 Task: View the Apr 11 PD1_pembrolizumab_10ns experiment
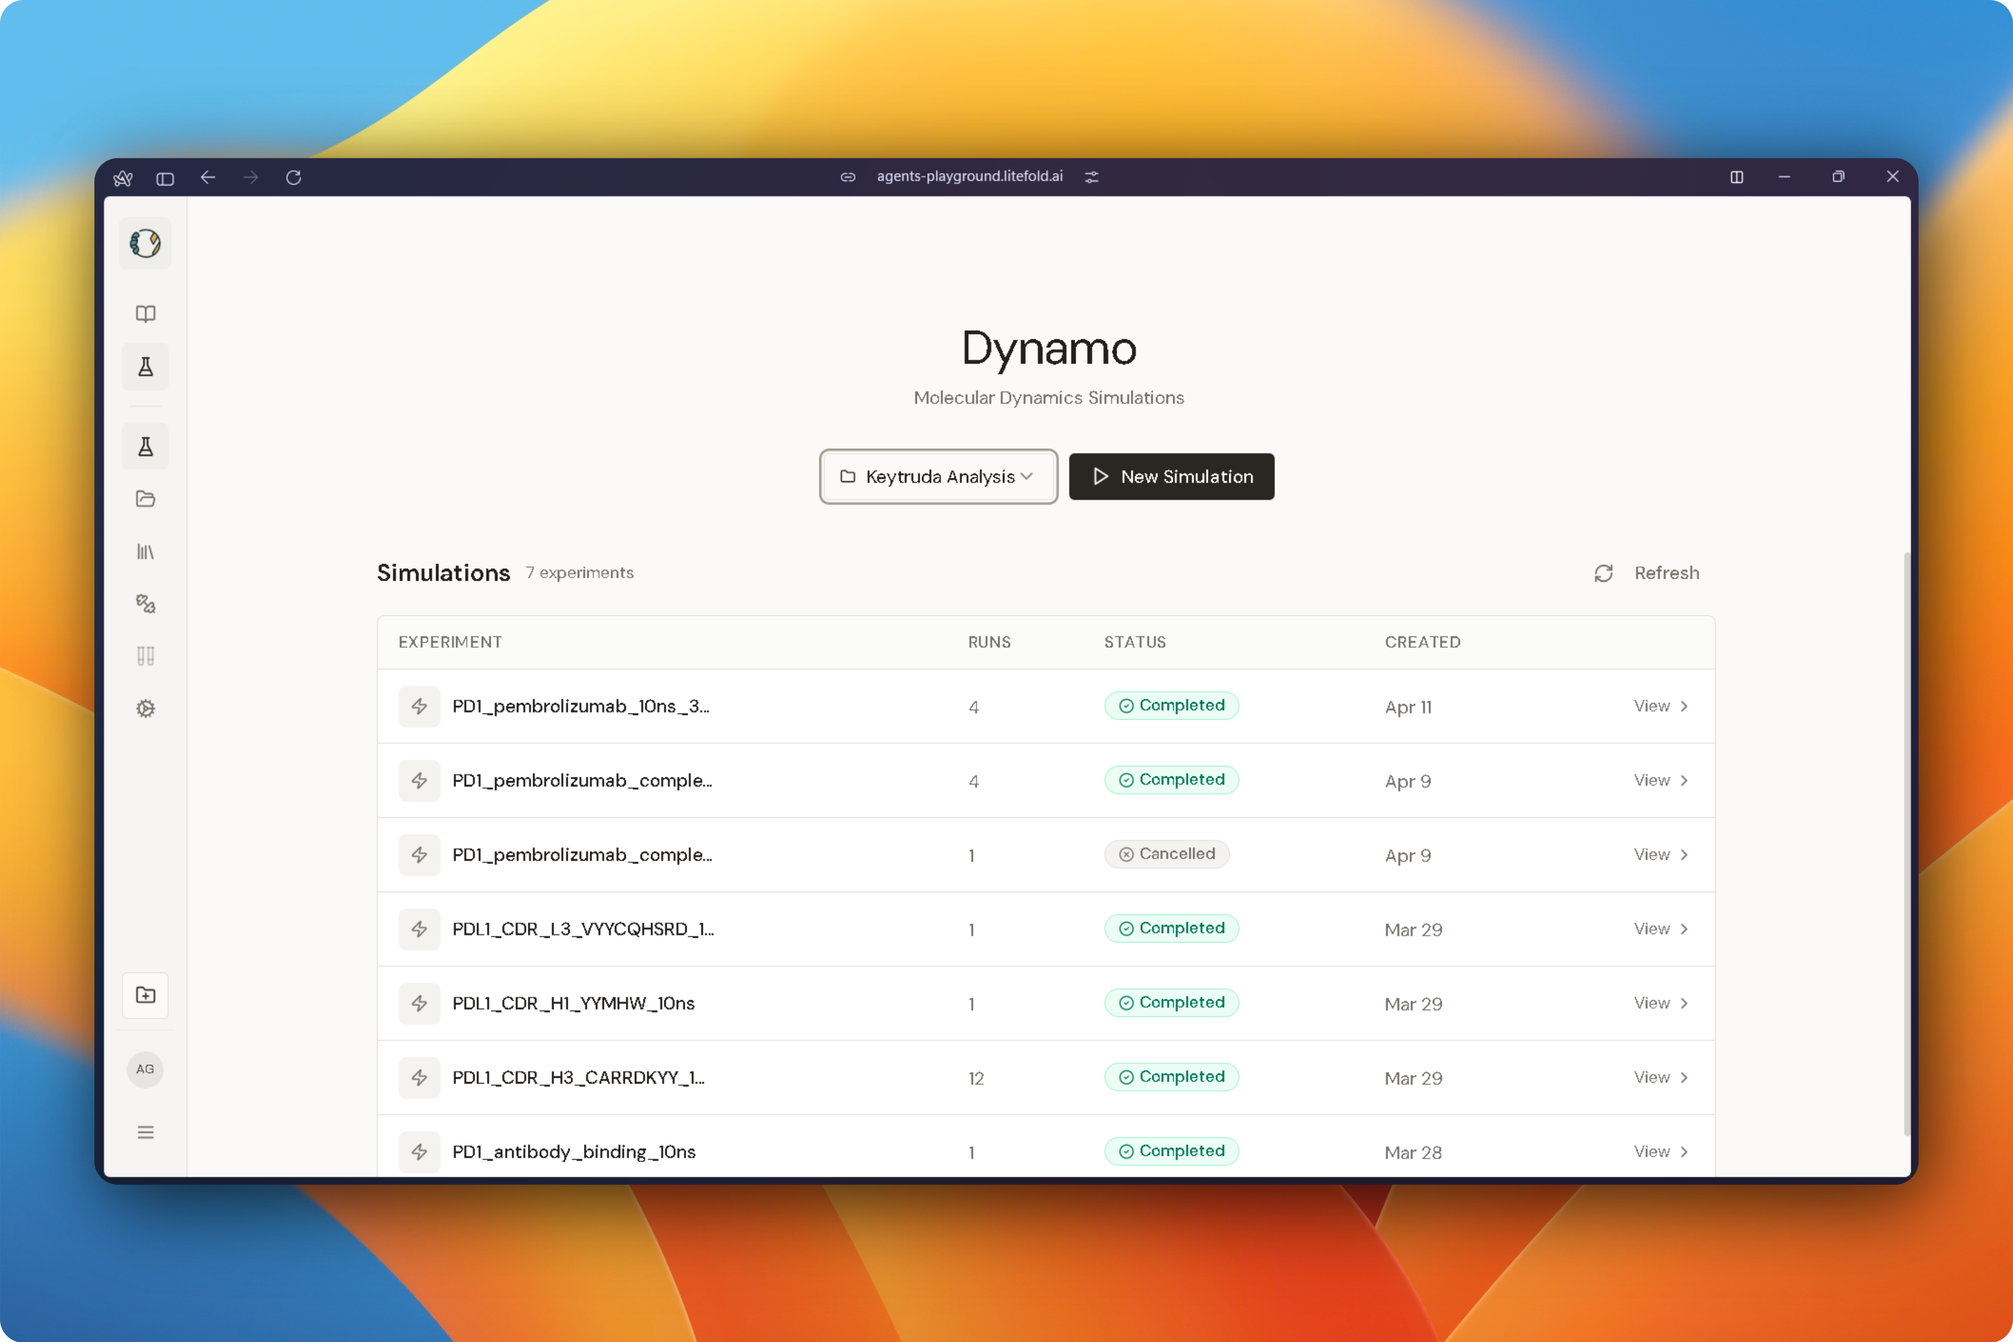click(x=1660, y=706)
